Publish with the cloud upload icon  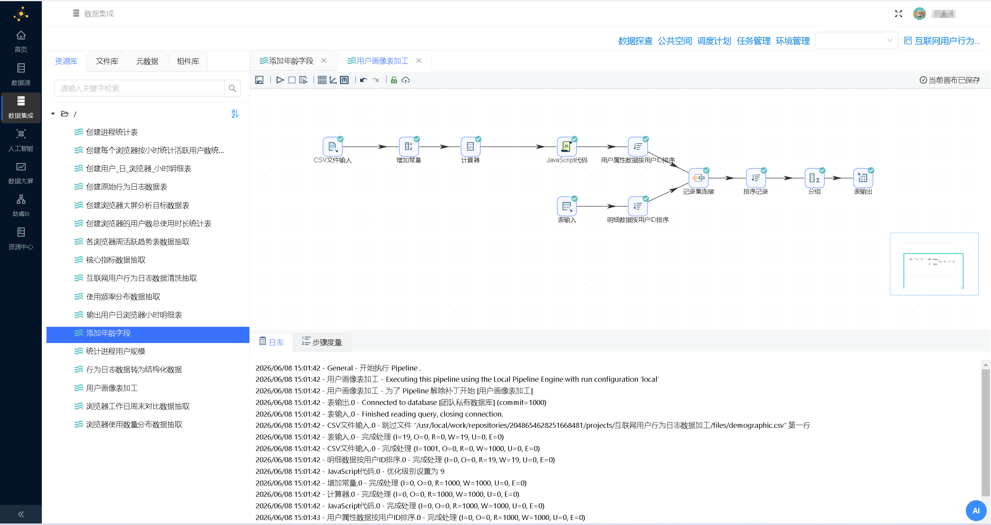click(x=405, y=80)
